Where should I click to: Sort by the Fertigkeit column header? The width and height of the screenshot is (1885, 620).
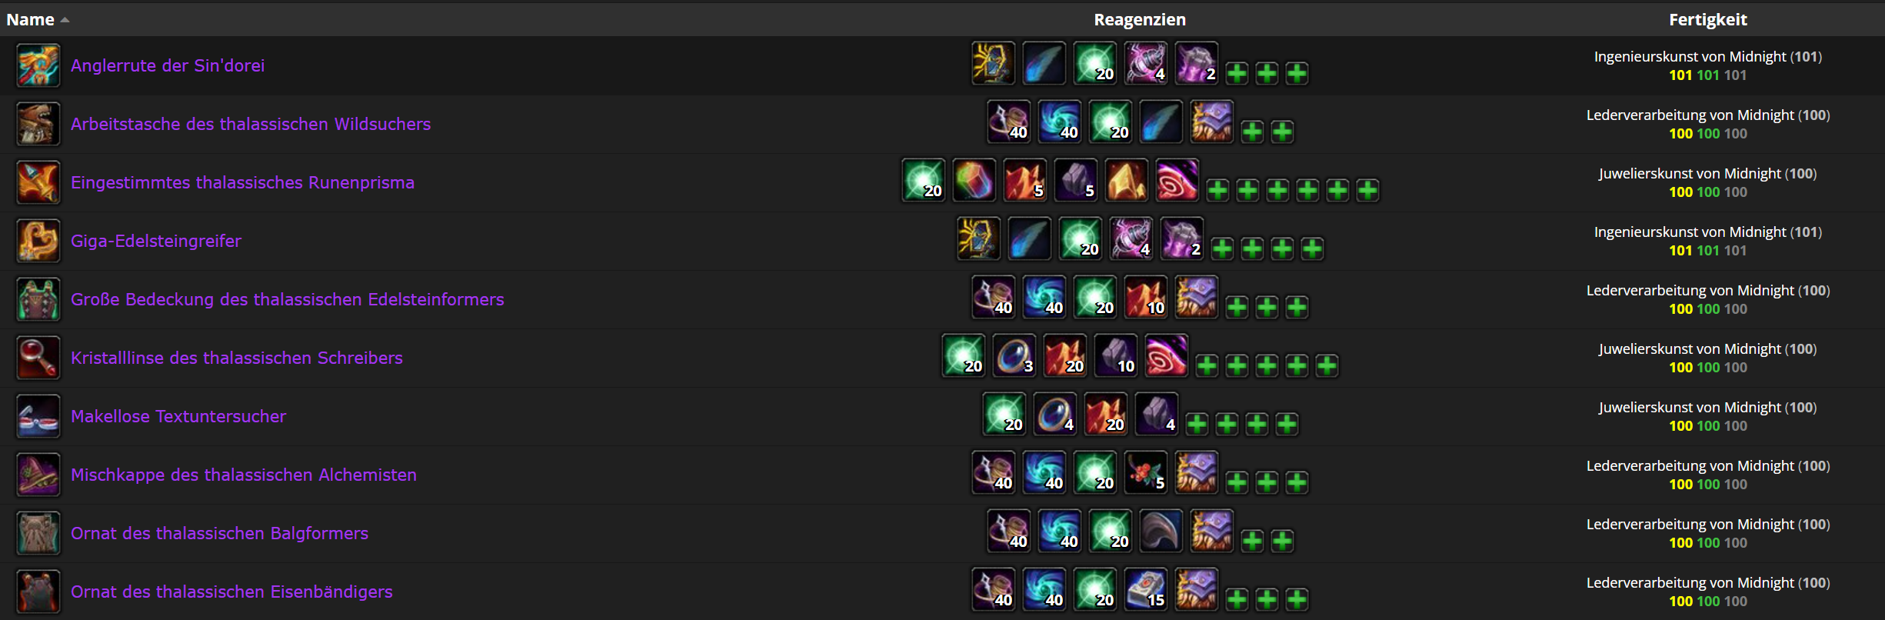tap(1707, 19)
